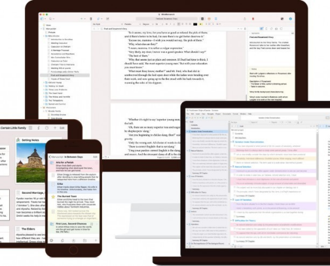Tap the plus icon in iPad header

55,128
